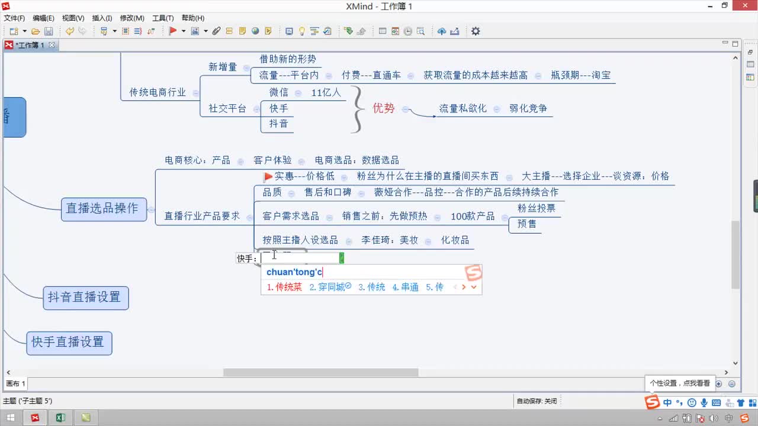Image resolution: width=758 pixels, height=426 pixels.
Task: Add notes using the yellow notes icon
Action: (242, 31)
